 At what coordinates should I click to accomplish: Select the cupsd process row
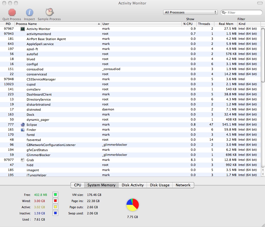coord(130,84)
